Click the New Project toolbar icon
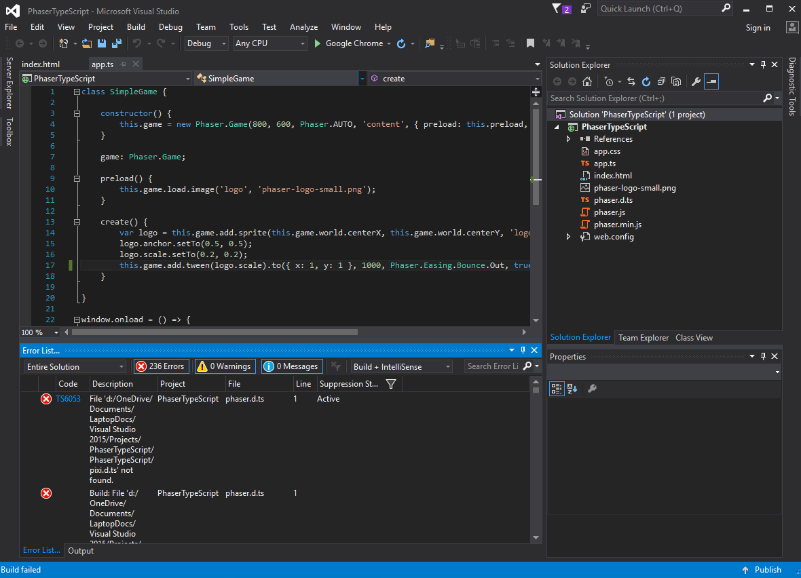This screenshot has width=801, height=578. coord(63,43)
